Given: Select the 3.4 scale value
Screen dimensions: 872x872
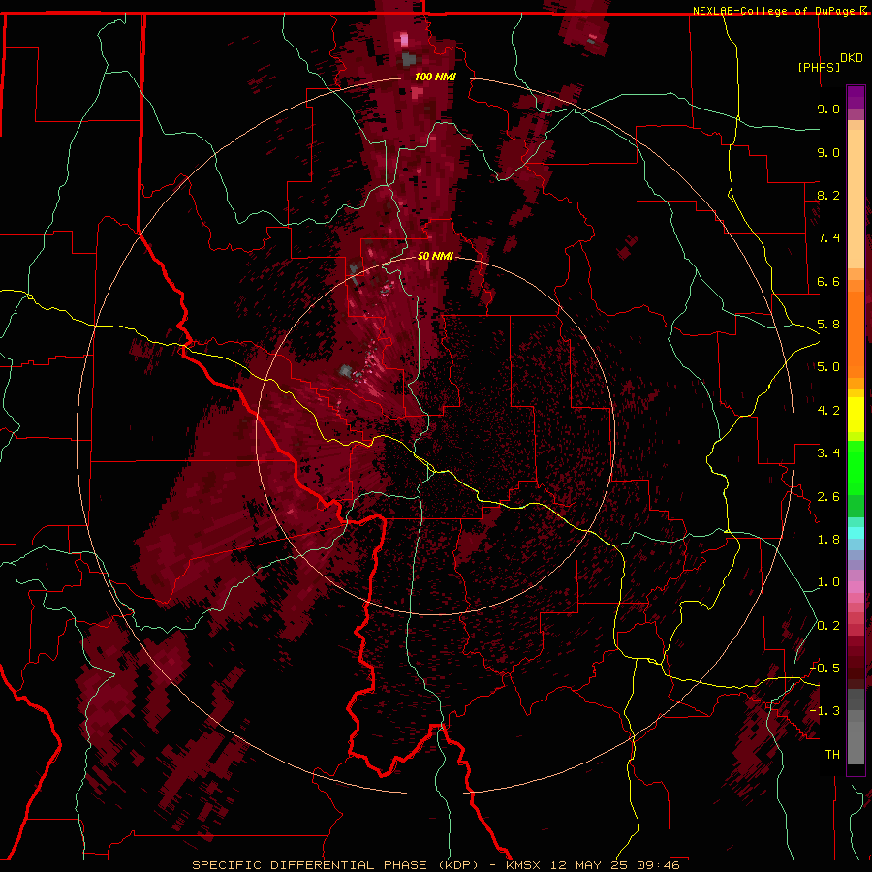Looking at the screenshot, I should pyautogui.click(x=828, y=453).
